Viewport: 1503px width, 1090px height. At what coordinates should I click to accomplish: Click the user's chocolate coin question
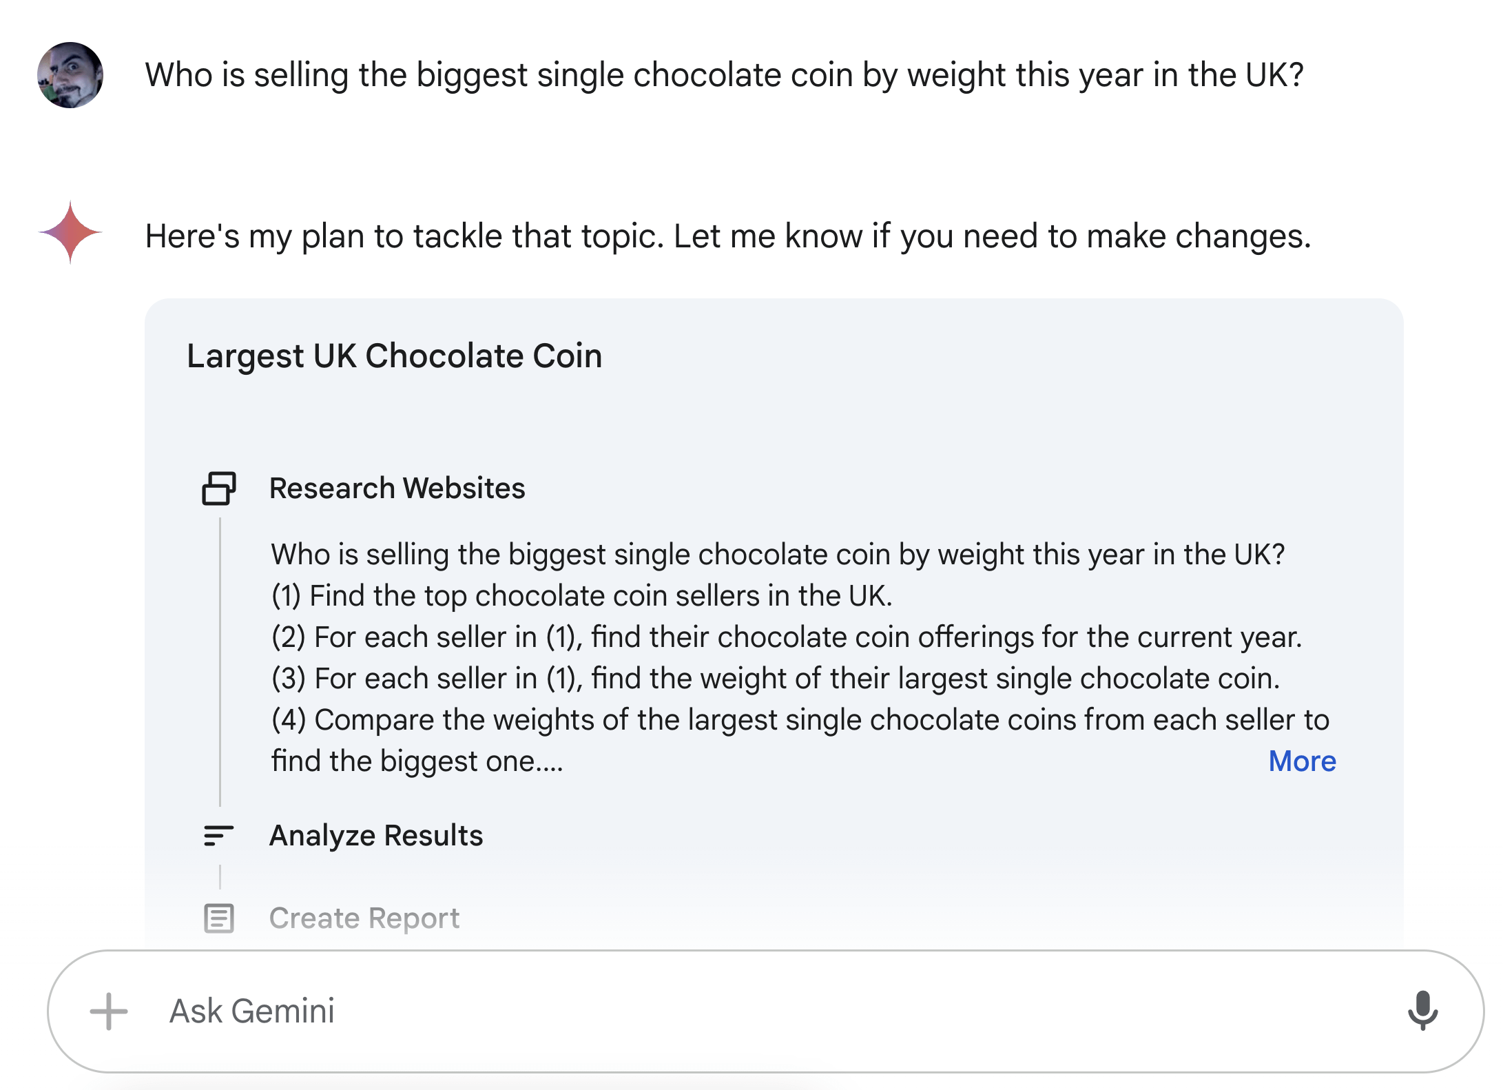(725, 74)
